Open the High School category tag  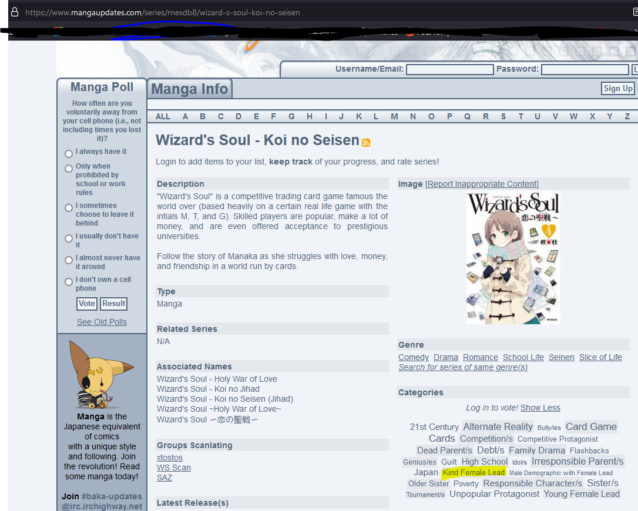484,461
